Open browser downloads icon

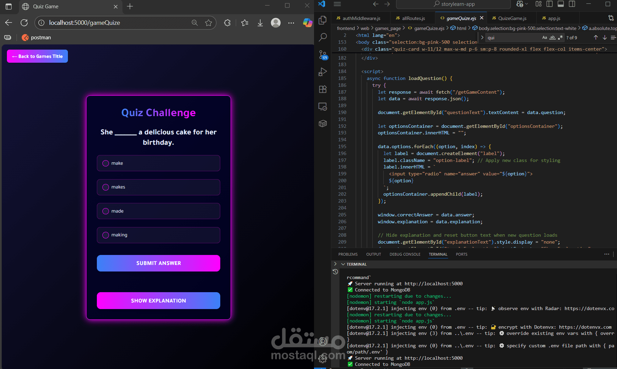pos(260,23)
